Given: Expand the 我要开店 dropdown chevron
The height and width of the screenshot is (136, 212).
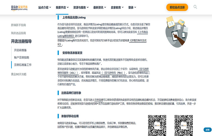Looking at the screenshot, I should pos(68,7).
